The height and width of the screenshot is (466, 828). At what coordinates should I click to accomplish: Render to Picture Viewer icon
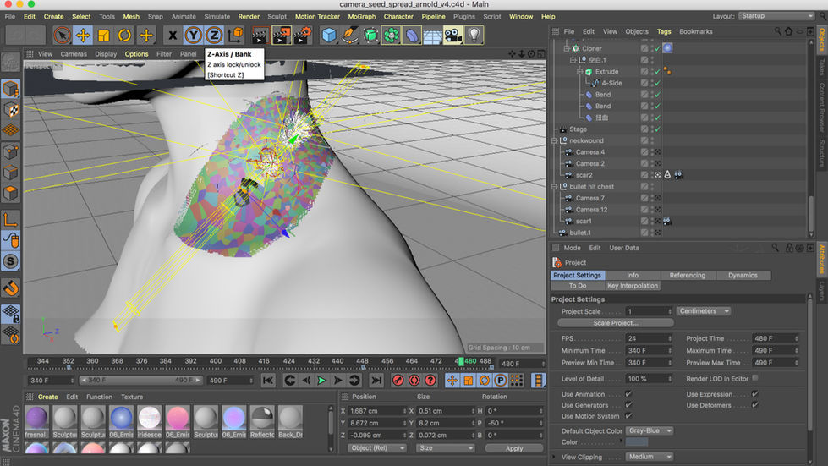(x=282, y=36)
